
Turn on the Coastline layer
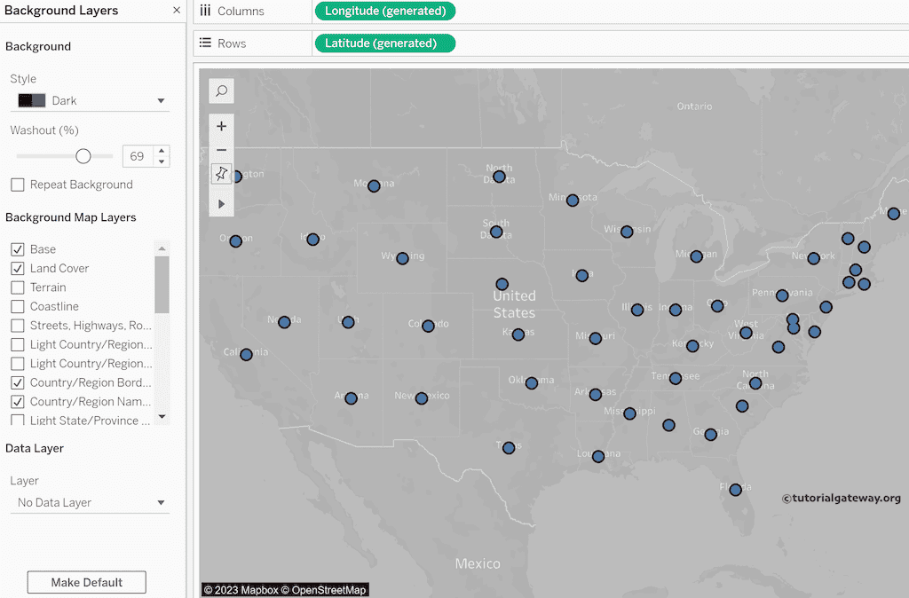[18, 306]
